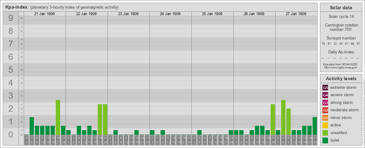This screenshot has width=365, height=148.
Task: Select the G2 moderate storm badge
Action: point(325,110)
